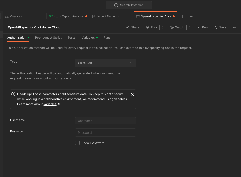Image resolution: width=241 pixels, height=177 pixels.
Task: Open the Basic Auth type dropdown
Action: coord(105,63)
